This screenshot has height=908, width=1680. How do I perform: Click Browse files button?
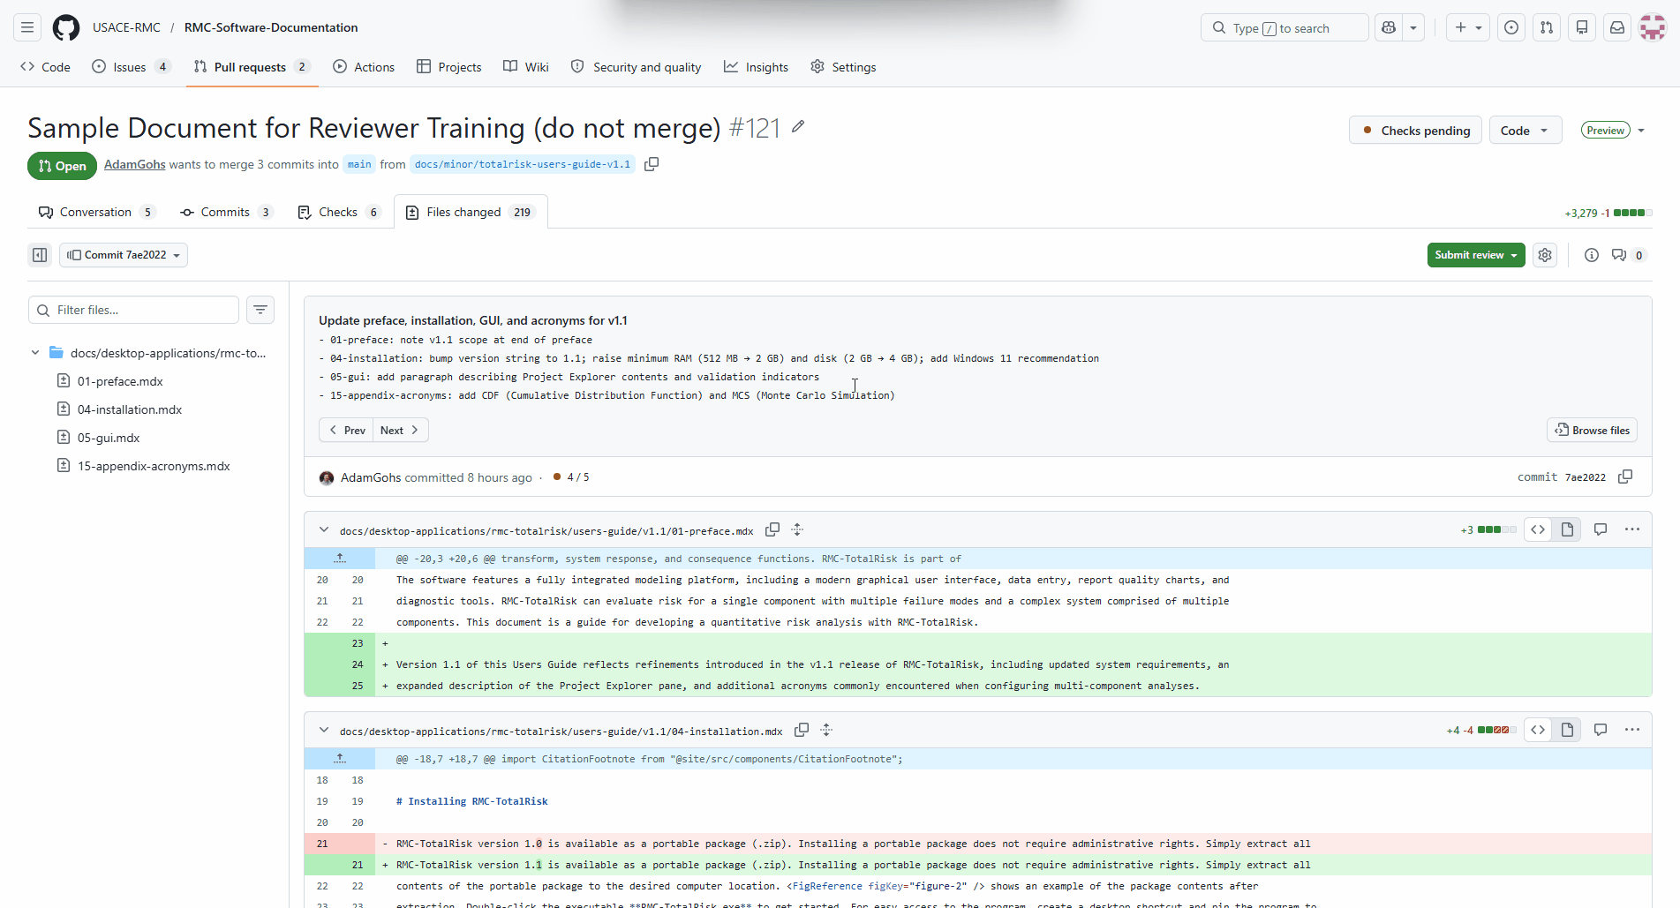tap(1592, 430)
